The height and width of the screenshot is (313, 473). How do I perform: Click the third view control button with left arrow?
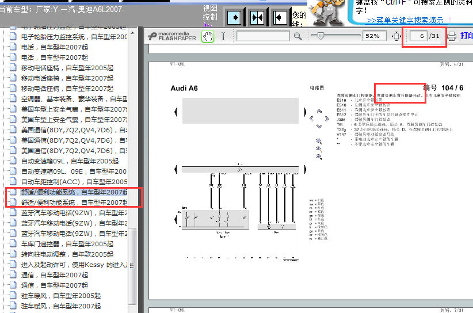click(x=280, y=17)
